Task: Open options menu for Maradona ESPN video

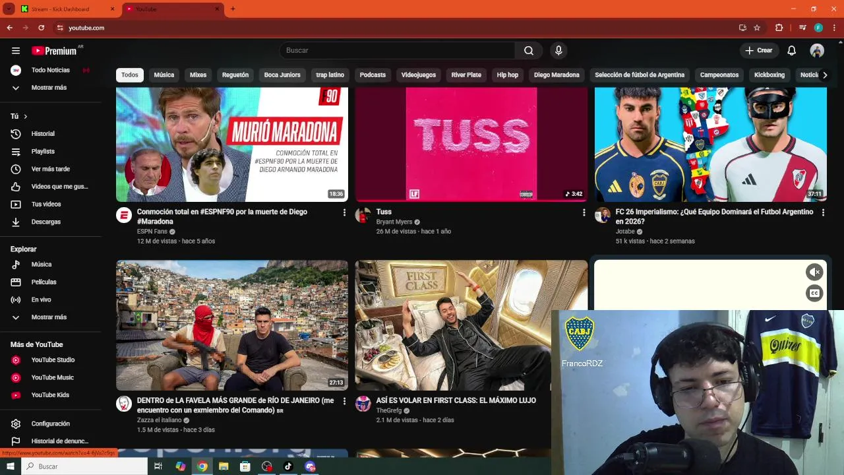Action: 344,212
